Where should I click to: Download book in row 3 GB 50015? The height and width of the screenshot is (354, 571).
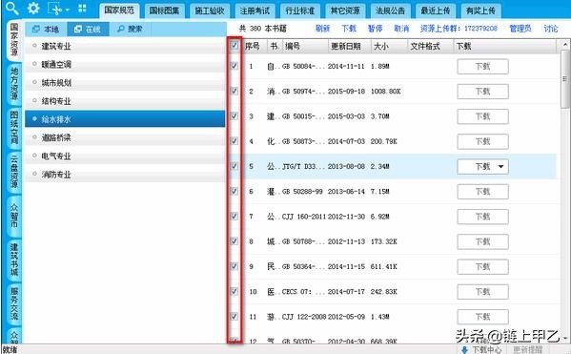coord(483,116)
